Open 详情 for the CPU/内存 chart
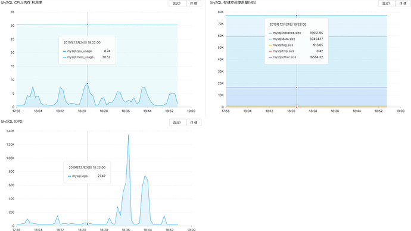The image size is (411, 231). click(x=194, y=4)
